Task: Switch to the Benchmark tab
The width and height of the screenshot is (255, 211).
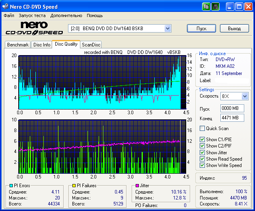Action: click(x=18, y=45)
